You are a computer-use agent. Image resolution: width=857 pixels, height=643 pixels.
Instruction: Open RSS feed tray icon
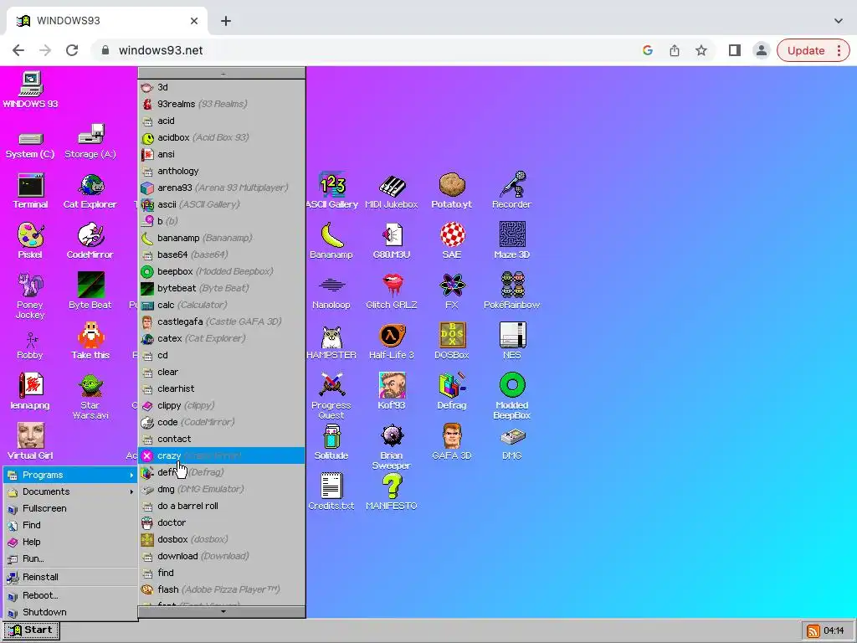click(813, 631)
